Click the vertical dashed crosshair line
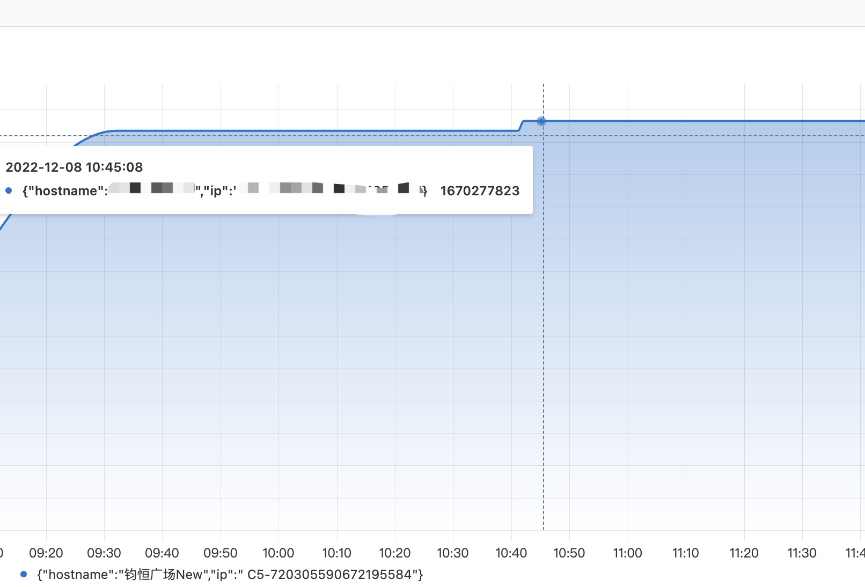The image size is (865, 587). 544,322
